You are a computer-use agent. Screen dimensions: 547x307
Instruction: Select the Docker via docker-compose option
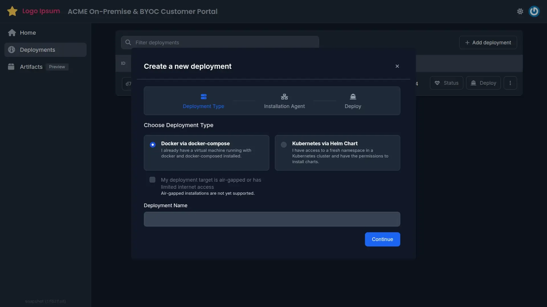tap(153, 145)
